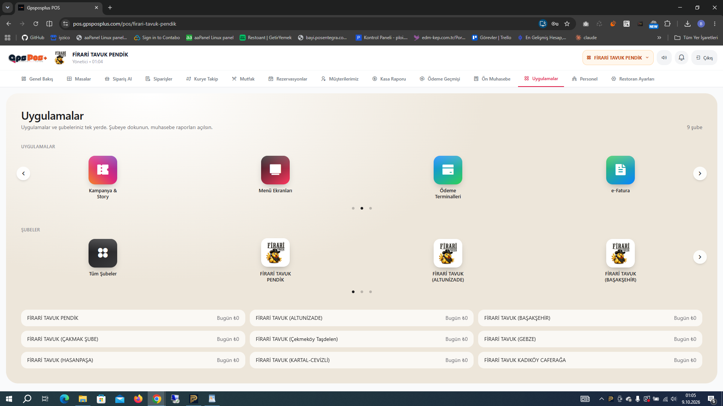Click the notification bell icon
This screenshot has height=406, width=723.
click(x=682, y=58)
